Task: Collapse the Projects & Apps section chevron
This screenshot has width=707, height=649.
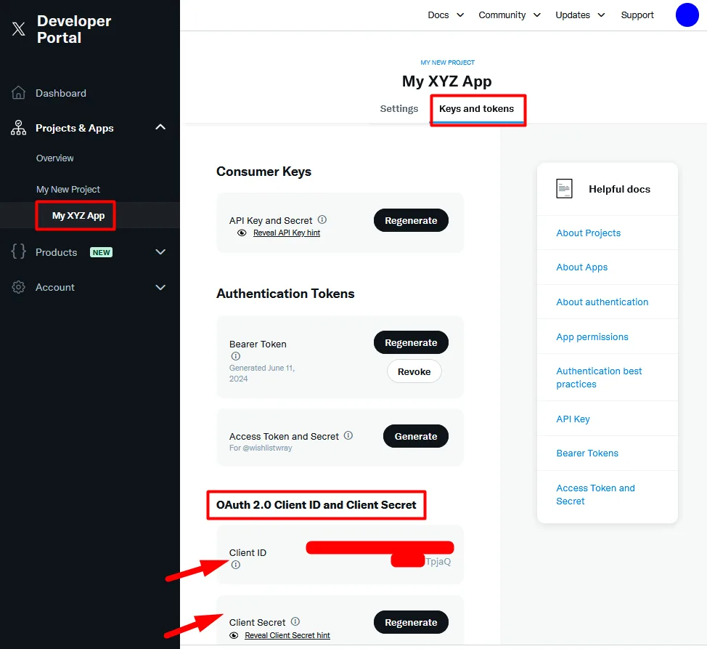Action: [x=160, y=127]
